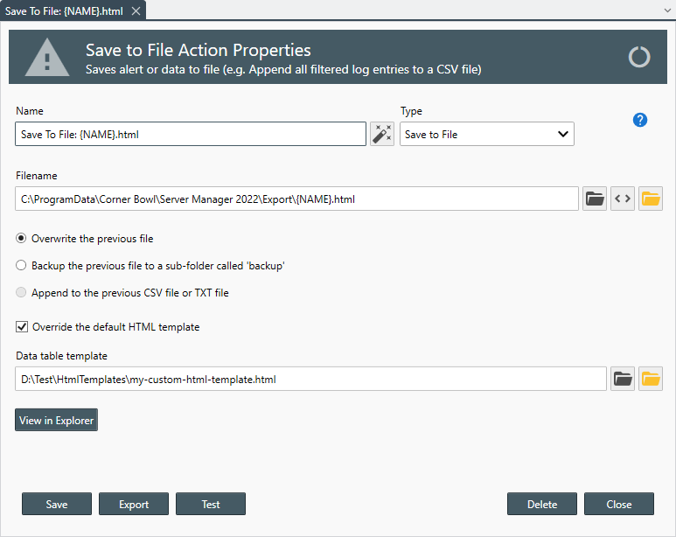Close the Save To File tab
The height and width of the screenshot is (537, 676).
tap(136, 10)
